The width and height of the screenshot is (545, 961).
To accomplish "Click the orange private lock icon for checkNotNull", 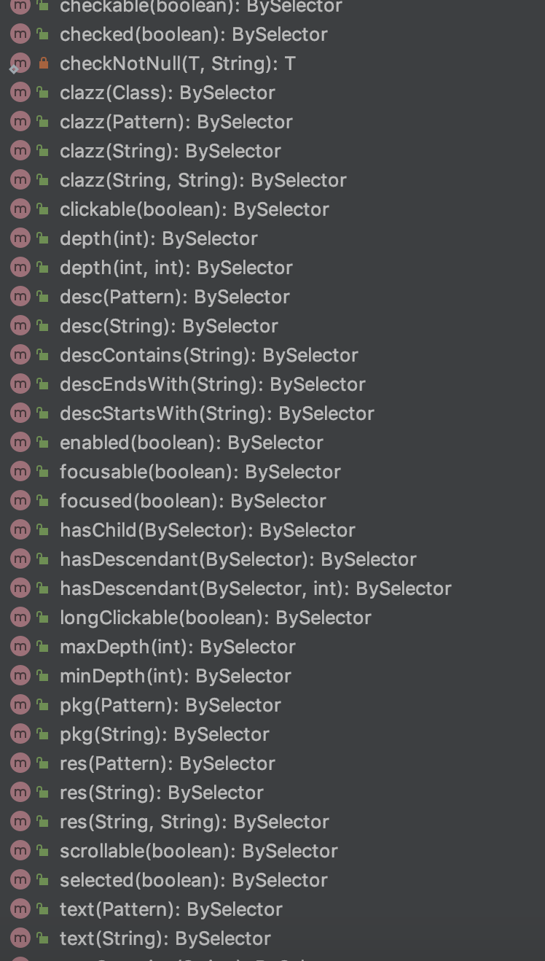I will point(43,63).
